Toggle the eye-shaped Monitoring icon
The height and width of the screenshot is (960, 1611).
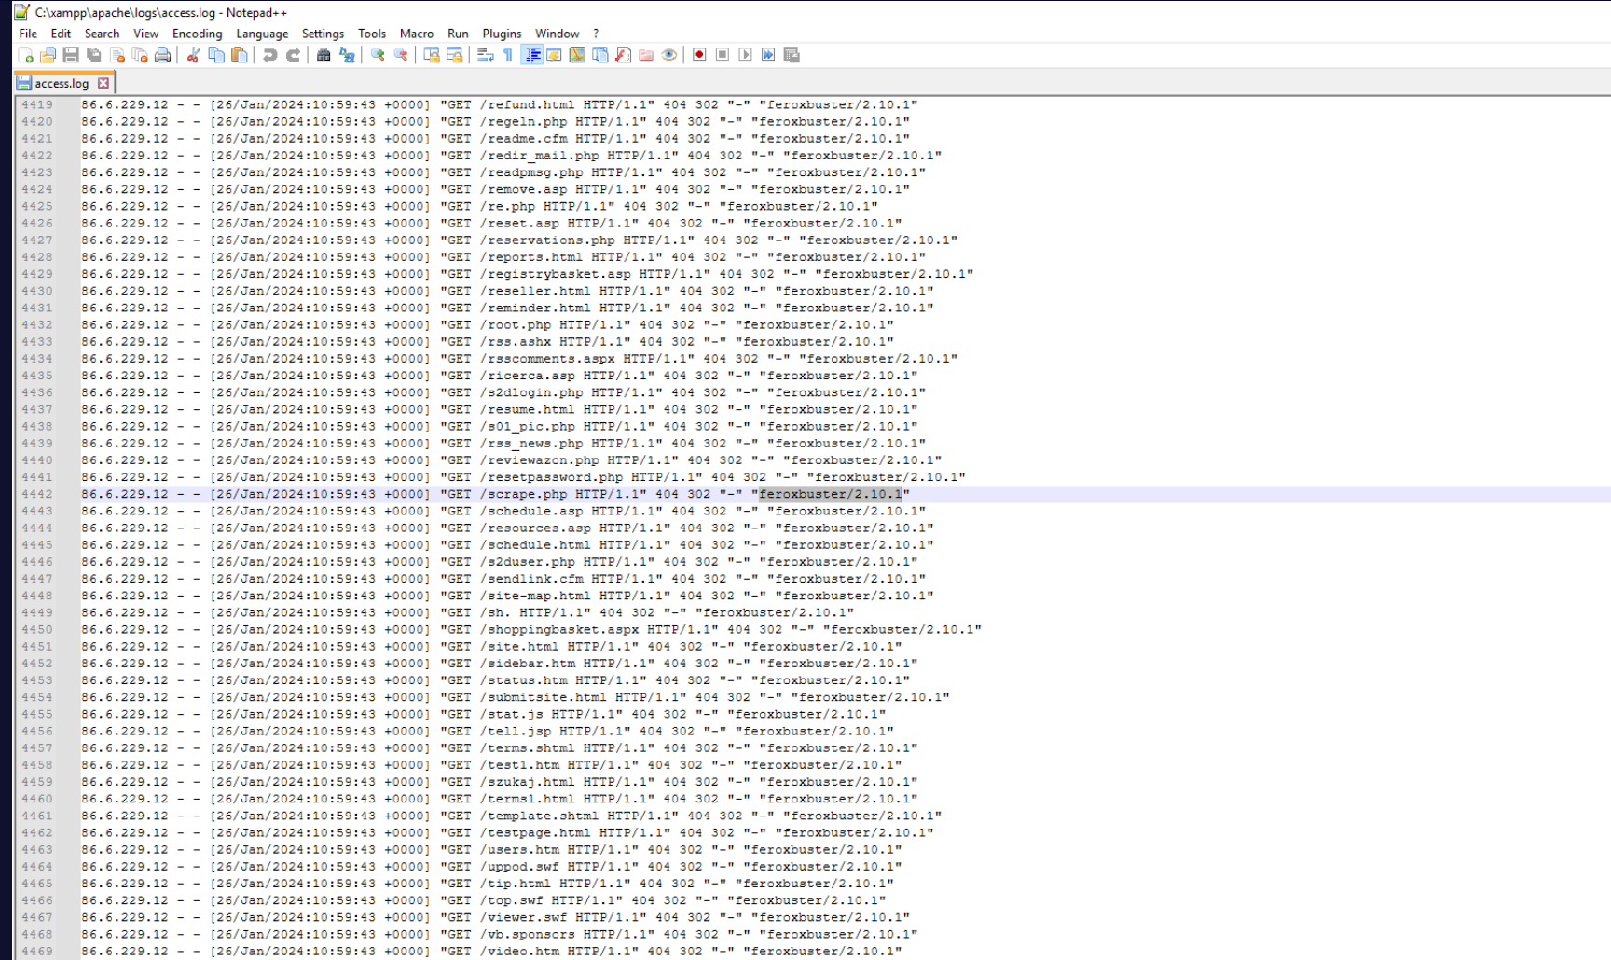coord(669,55)
